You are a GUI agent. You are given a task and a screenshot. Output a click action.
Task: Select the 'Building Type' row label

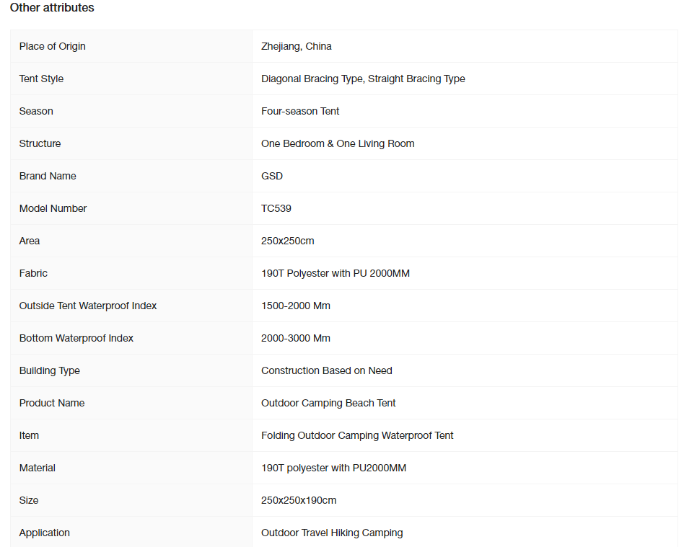50,371
